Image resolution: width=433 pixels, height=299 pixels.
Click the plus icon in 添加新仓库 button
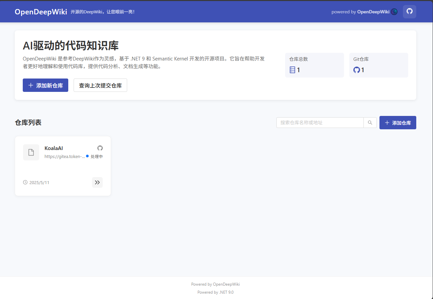coord(31,85)
